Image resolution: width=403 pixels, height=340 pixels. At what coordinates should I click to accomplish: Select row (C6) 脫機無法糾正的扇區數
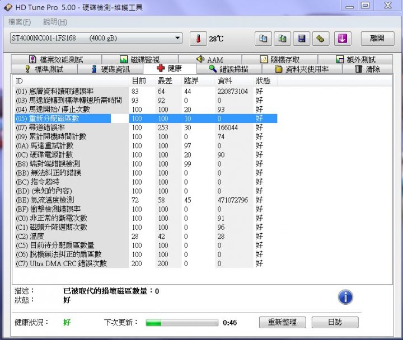[146, 254]
